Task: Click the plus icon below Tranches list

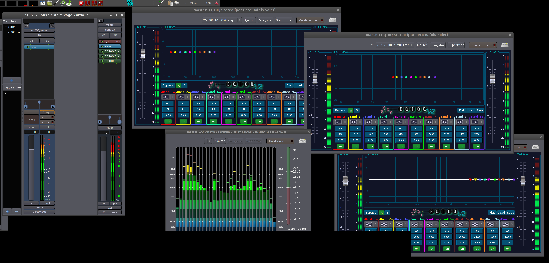Action: point(12,80)
